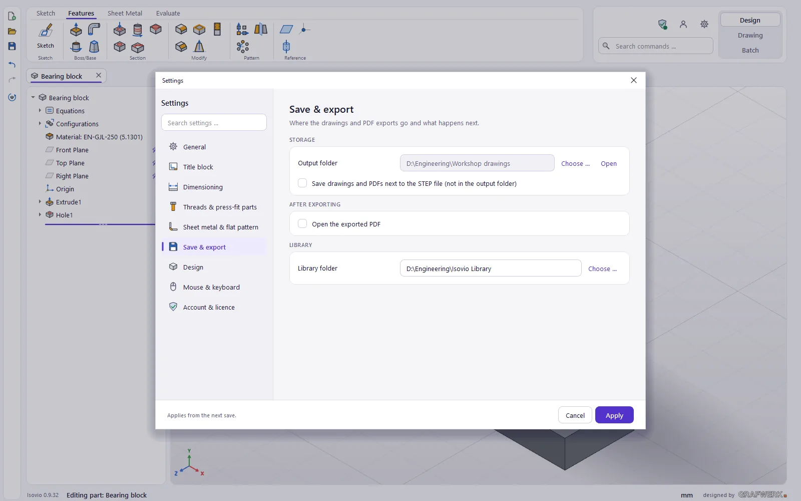
Task: Switch to the Sheet Metal ribbon tab
Action: pos(125,14)
